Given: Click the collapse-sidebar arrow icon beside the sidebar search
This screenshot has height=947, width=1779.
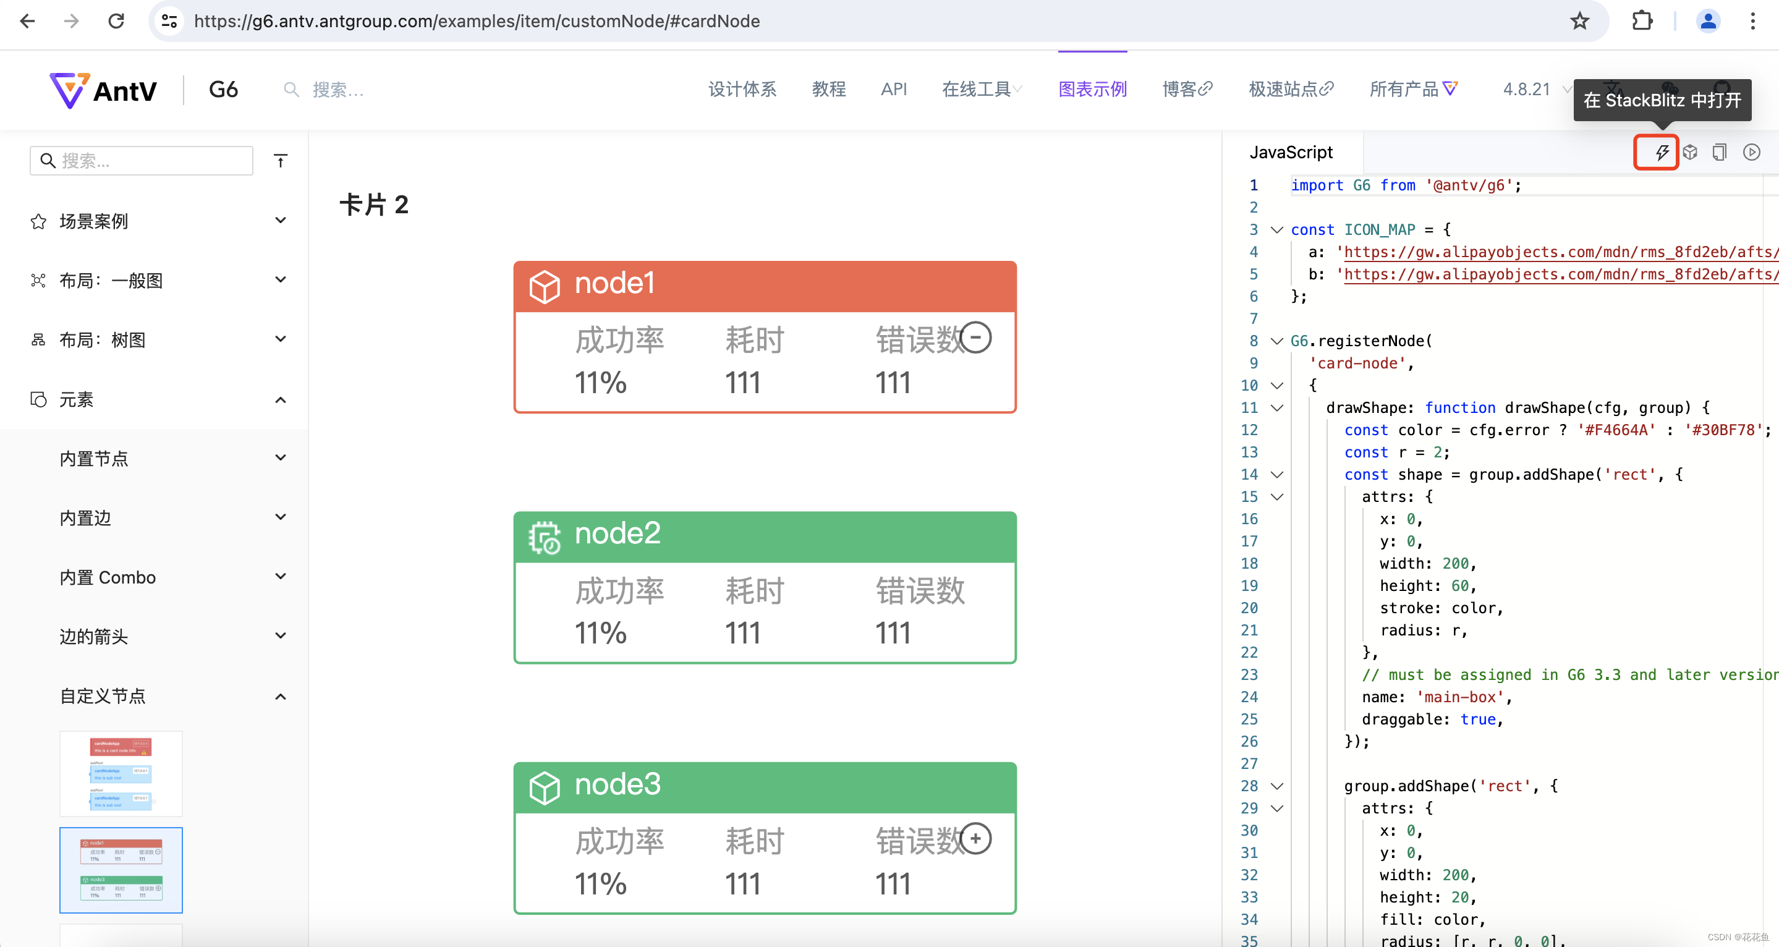Looking at the screenshot, I should click(x=281, y=161).
